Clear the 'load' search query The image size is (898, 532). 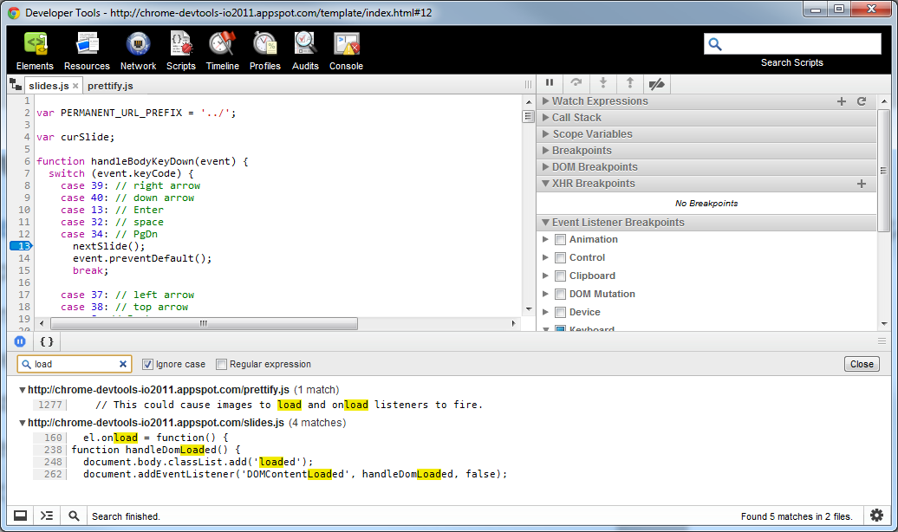(x=122, y=364)
